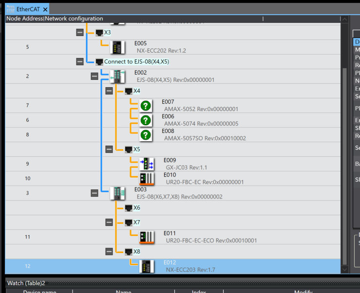
Task: Click the E003 EJS-08(X6,X7,X8) junction icon
Action: tap(117, 193)
